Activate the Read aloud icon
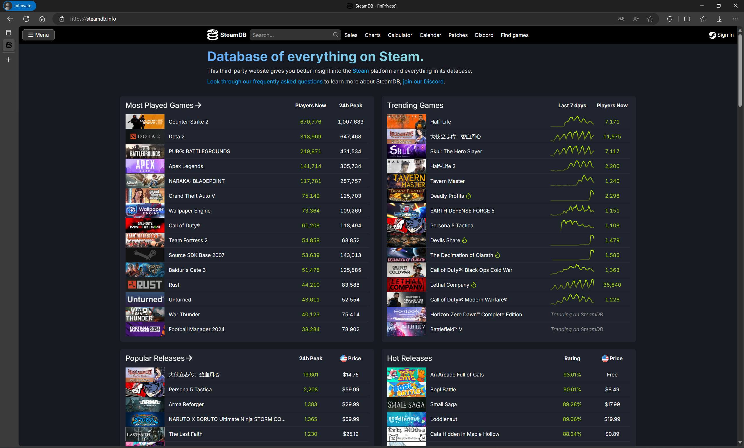744x448 pixels. [636, 19]
